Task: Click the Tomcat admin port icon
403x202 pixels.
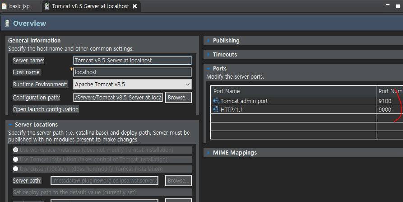Action: [x=216, y=101]
